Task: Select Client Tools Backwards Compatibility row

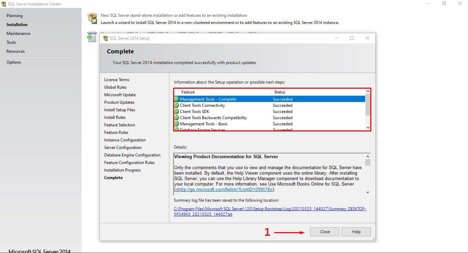Action: [269, 117]
